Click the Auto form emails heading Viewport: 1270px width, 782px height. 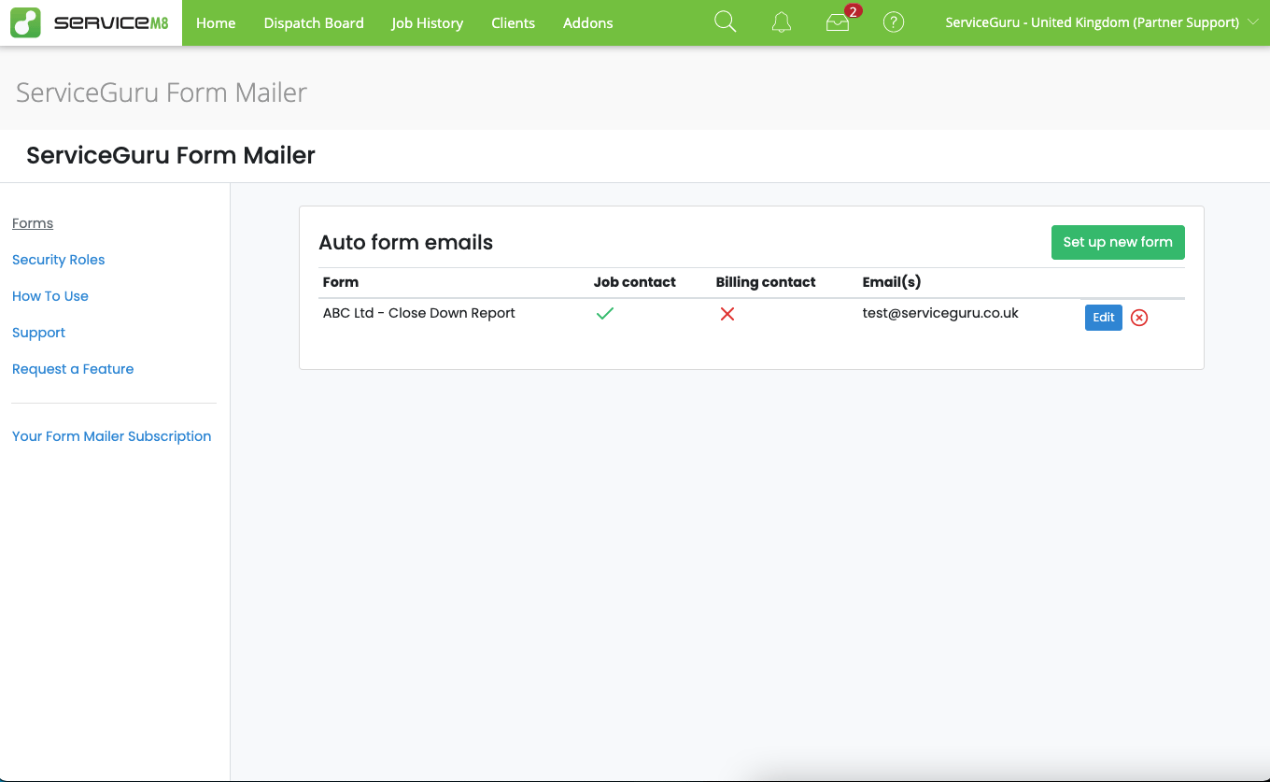pyautogui.click(x=406, y=243)
